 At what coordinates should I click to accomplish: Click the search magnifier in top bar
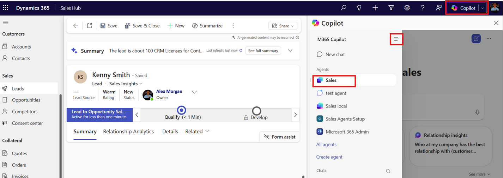pyautogui.click(x=343, y=8)
